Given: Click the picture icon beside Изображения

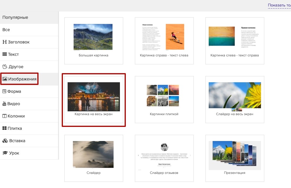Looking at the screenshot, I should [x=5, y=79].
